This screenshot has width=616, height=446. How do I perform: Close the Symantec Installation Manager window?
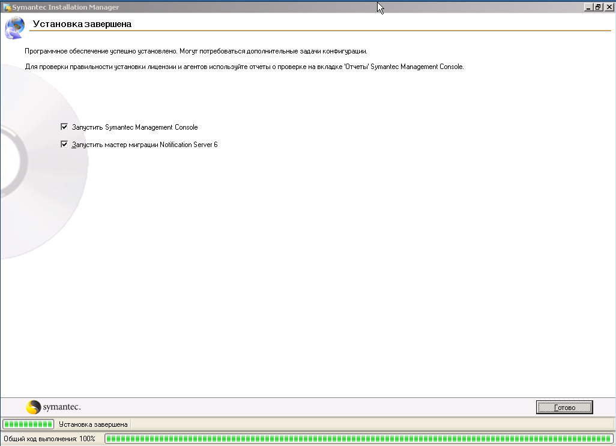609,7
